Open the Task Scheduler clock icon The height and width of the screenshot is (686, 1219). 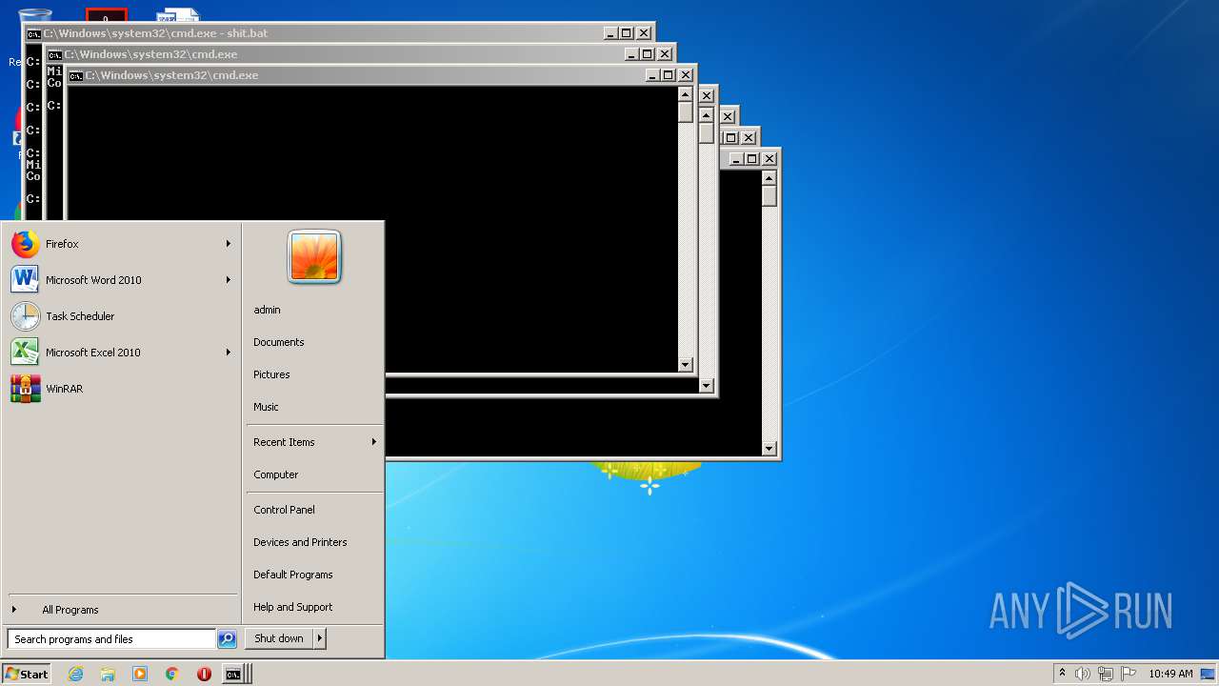tap(26, 316)
